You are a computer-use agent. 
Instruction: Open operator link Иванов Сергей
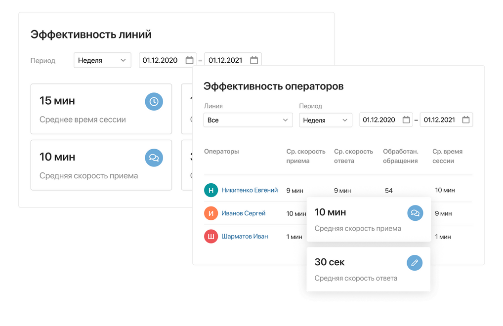[x=244, y=213]
